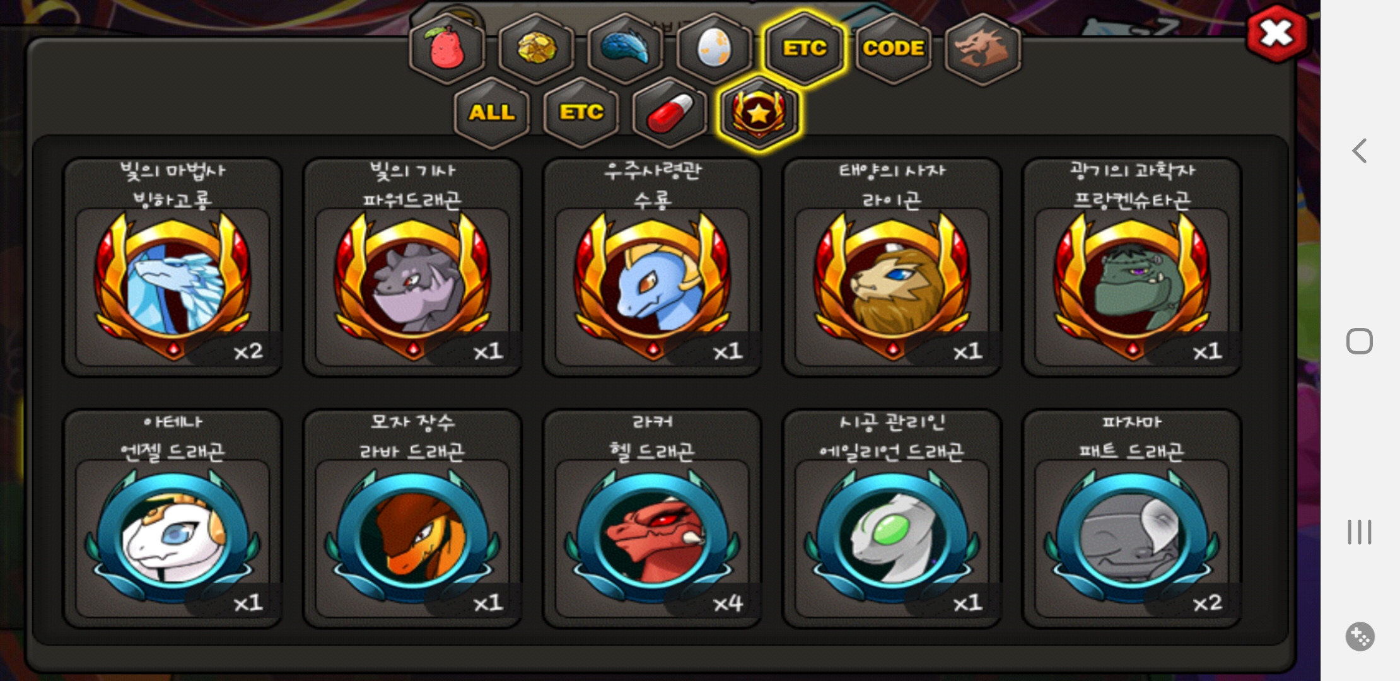Select the lion dragon gold badge
Screen dimensions: 1400x681
tap(892, 267)
